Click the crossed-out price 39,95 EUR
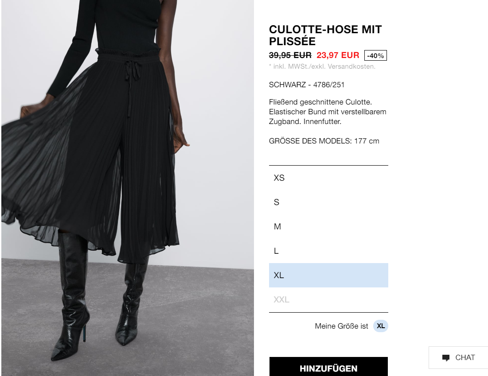This screenshot has width=488, height=376. click(x=290, y=55)
